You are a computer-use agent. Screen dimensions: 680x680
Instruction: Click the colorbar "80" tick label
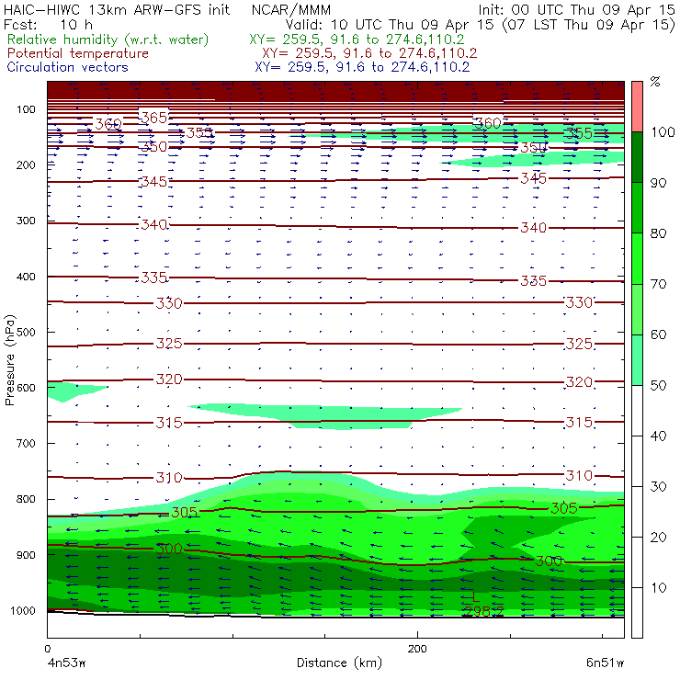click(658, 233)
